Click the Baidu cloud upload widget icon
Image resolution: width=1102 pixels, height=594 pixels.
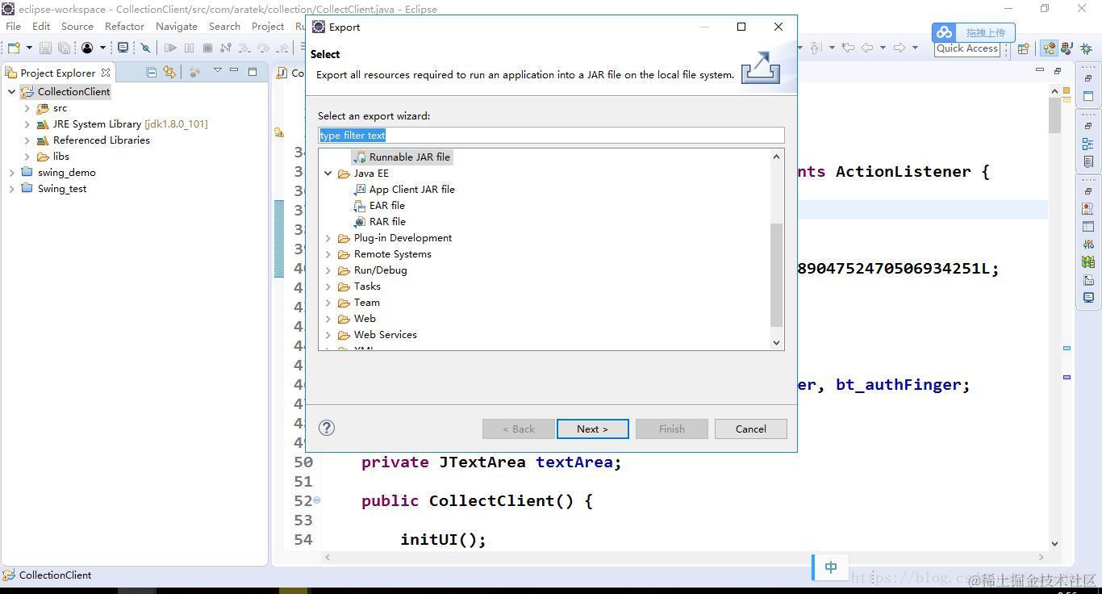944,32
